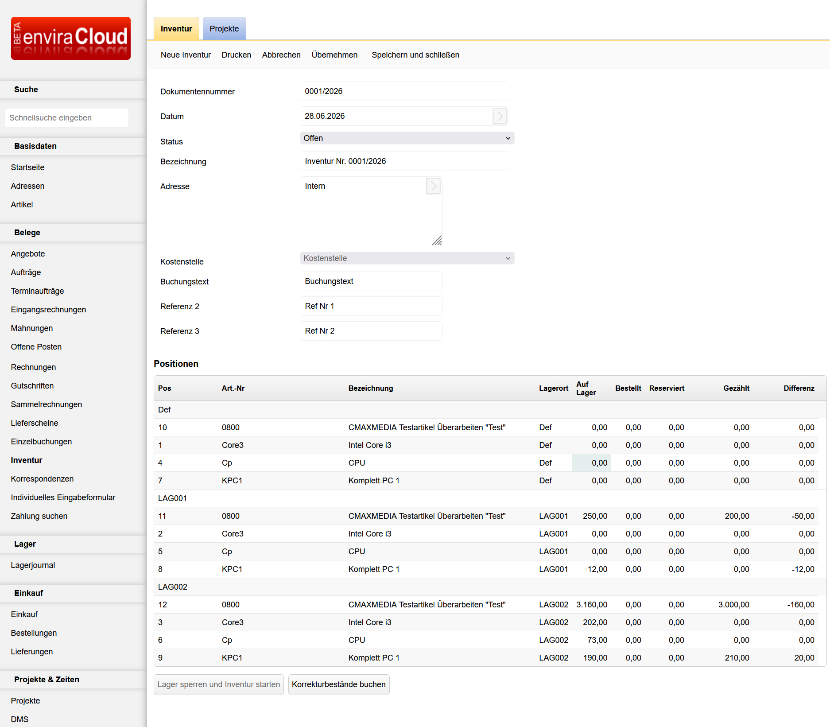Go to Eingangsrechnungen in the sidebar
The width and height of the screenshot is (830, 727).
coord(49,310)
